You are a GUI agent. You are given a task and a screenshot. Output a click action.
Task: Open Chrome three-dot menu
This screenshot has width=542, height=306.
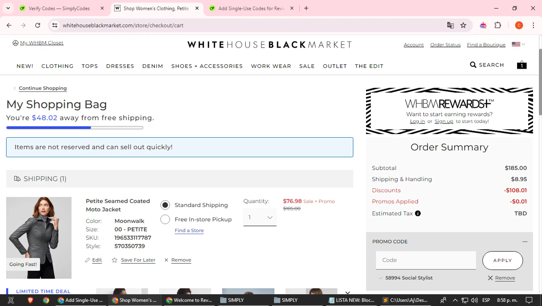coord(533,25)
